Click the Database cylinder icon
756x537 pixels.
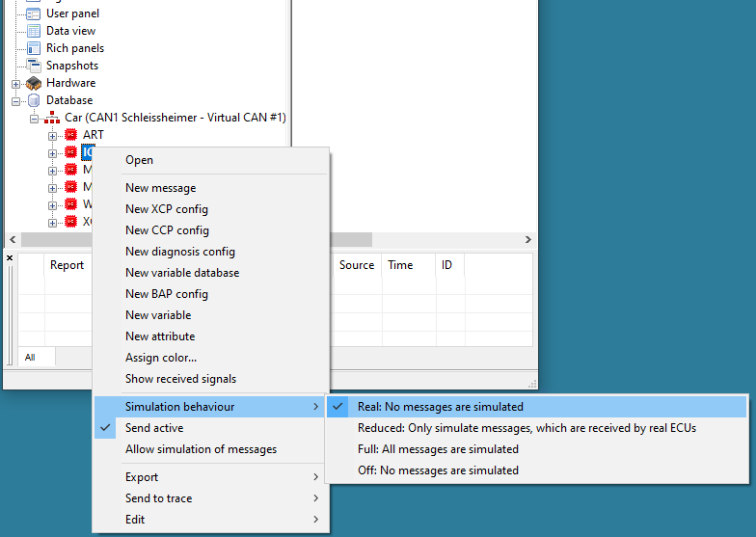click(x=34, y=100)
